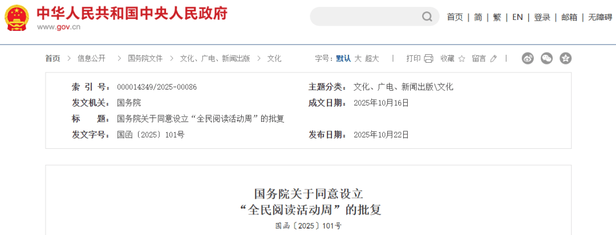Switch to traditional Chinese 繁
616x235 pixels.
[497, 17]
